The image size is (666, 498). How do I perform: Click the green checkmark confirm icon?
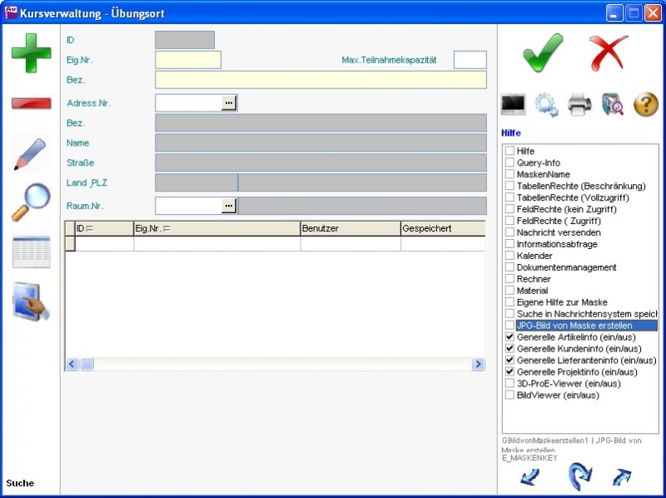point(543,53)
